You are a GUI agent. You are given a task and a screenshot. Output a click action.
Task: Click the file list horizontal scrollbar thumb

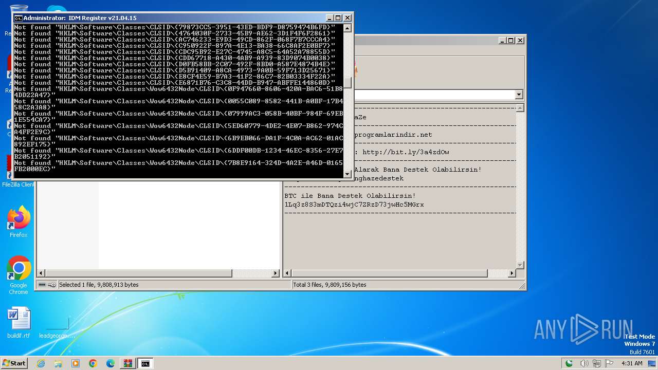click(x=139, y=273)
